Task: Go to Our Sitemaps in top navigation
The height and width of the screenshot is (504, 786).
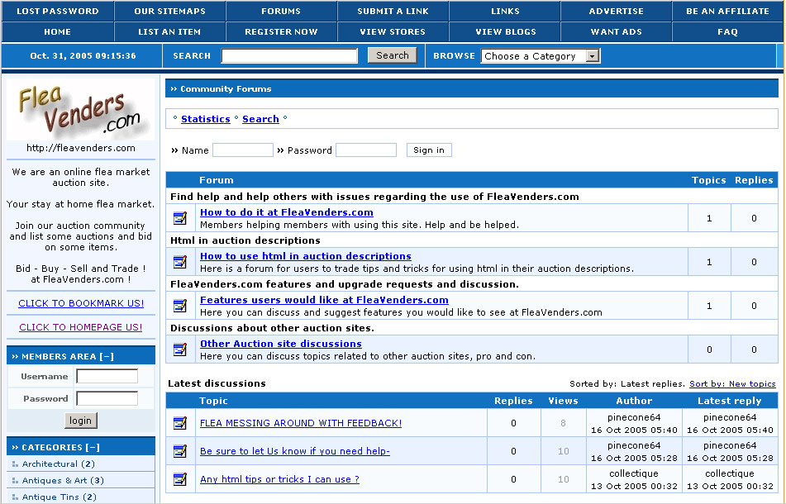Action: pos(170,11)
